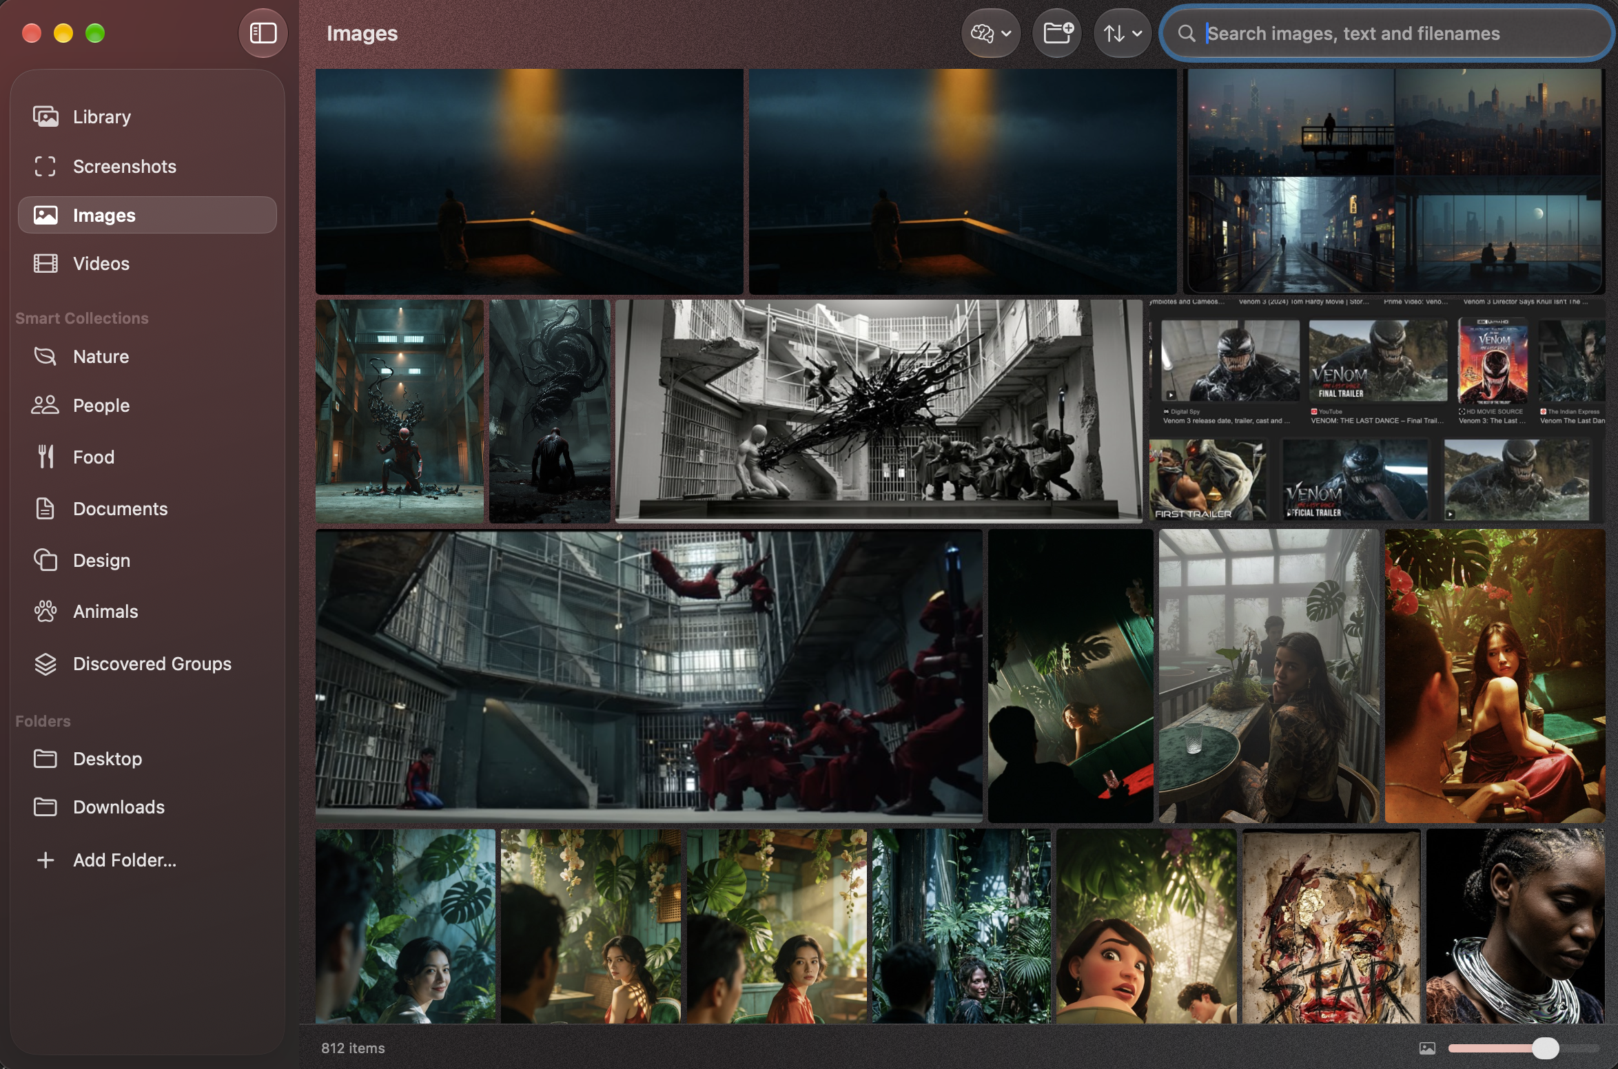The width and height of the screenshot is (1618, 1069).
Task: Click the small image icon beside slider
Action: (1427, 1048)
